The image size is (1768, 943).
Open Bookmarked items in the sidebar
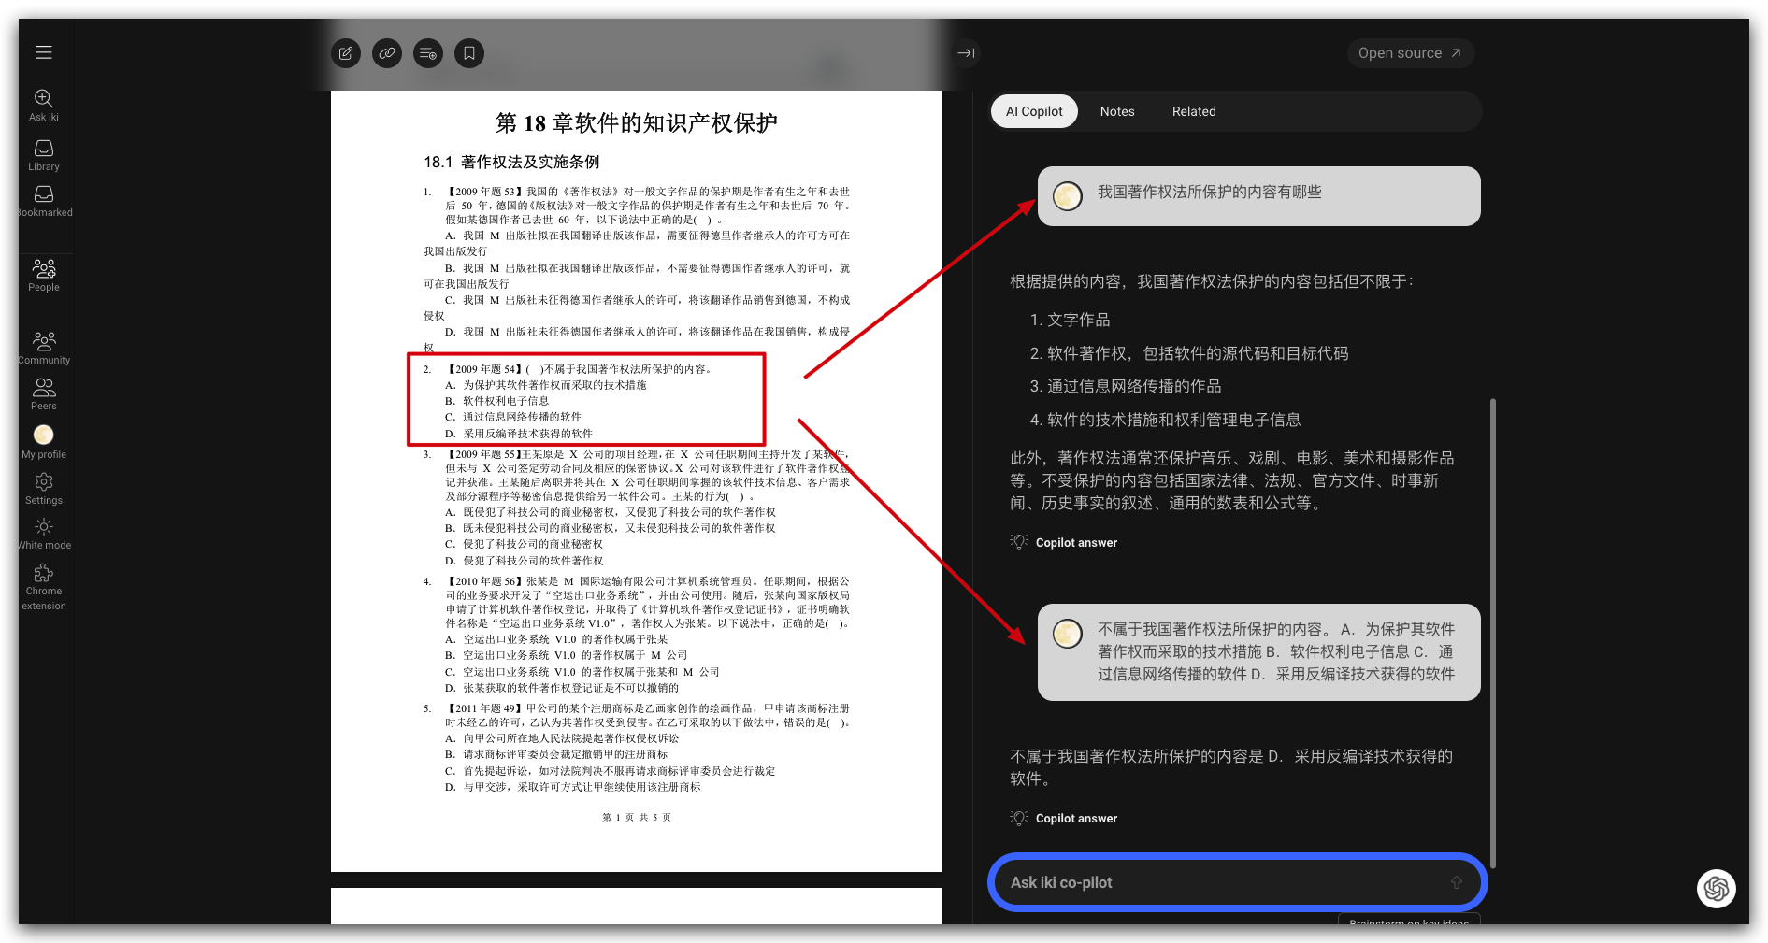44,201
